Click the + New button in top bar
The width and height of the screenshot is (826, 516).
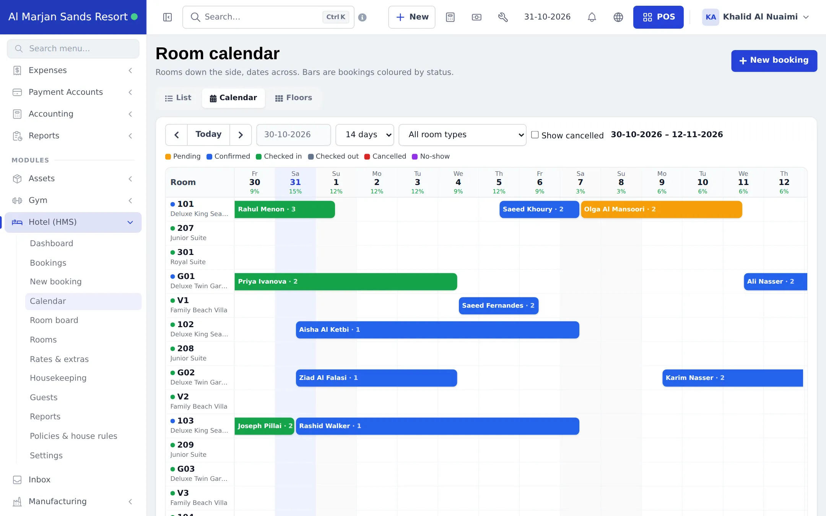click(411, 17)
